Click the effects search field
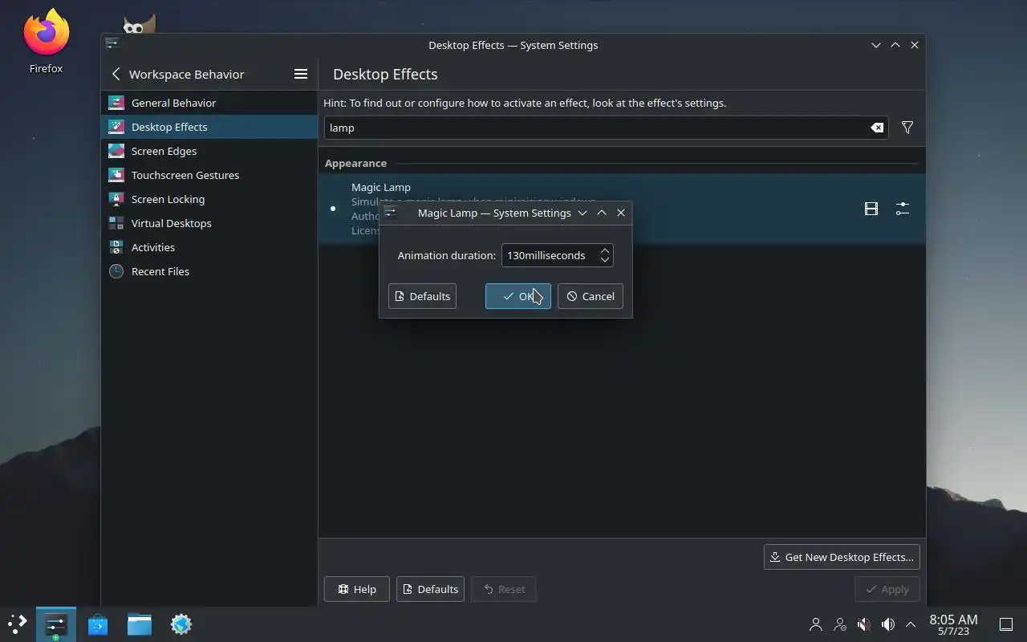 [606, 128]
